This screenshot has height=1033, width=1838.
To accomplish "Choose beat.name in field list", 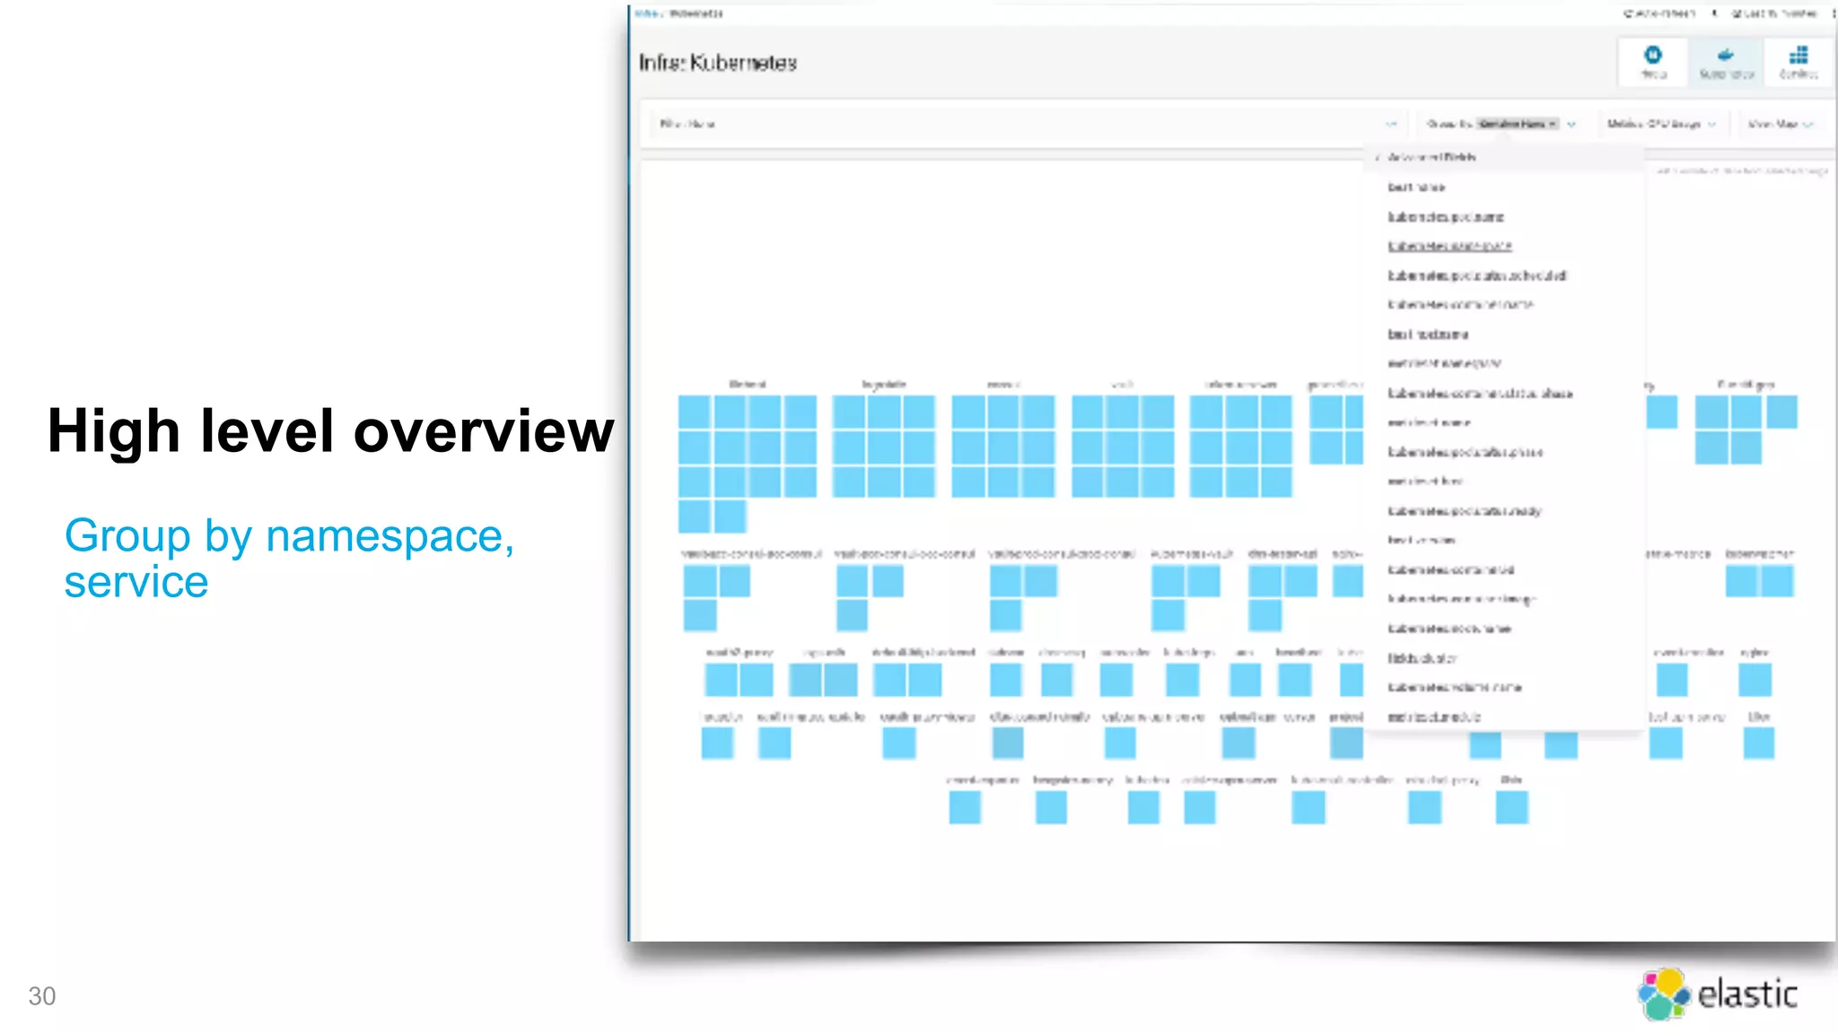I will (x=1416, y=187).
